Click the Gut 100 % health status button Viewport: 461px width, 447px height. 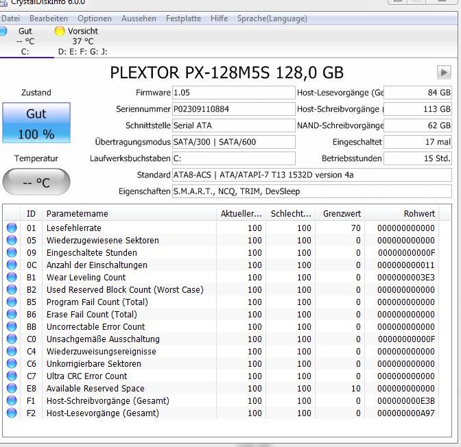click(x=36, y=123)
